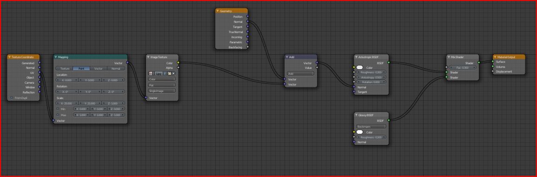Click the Location Y 0.000 field
Image resolution: width=537 pixels, height=177 pixels.
pos(90,80)
